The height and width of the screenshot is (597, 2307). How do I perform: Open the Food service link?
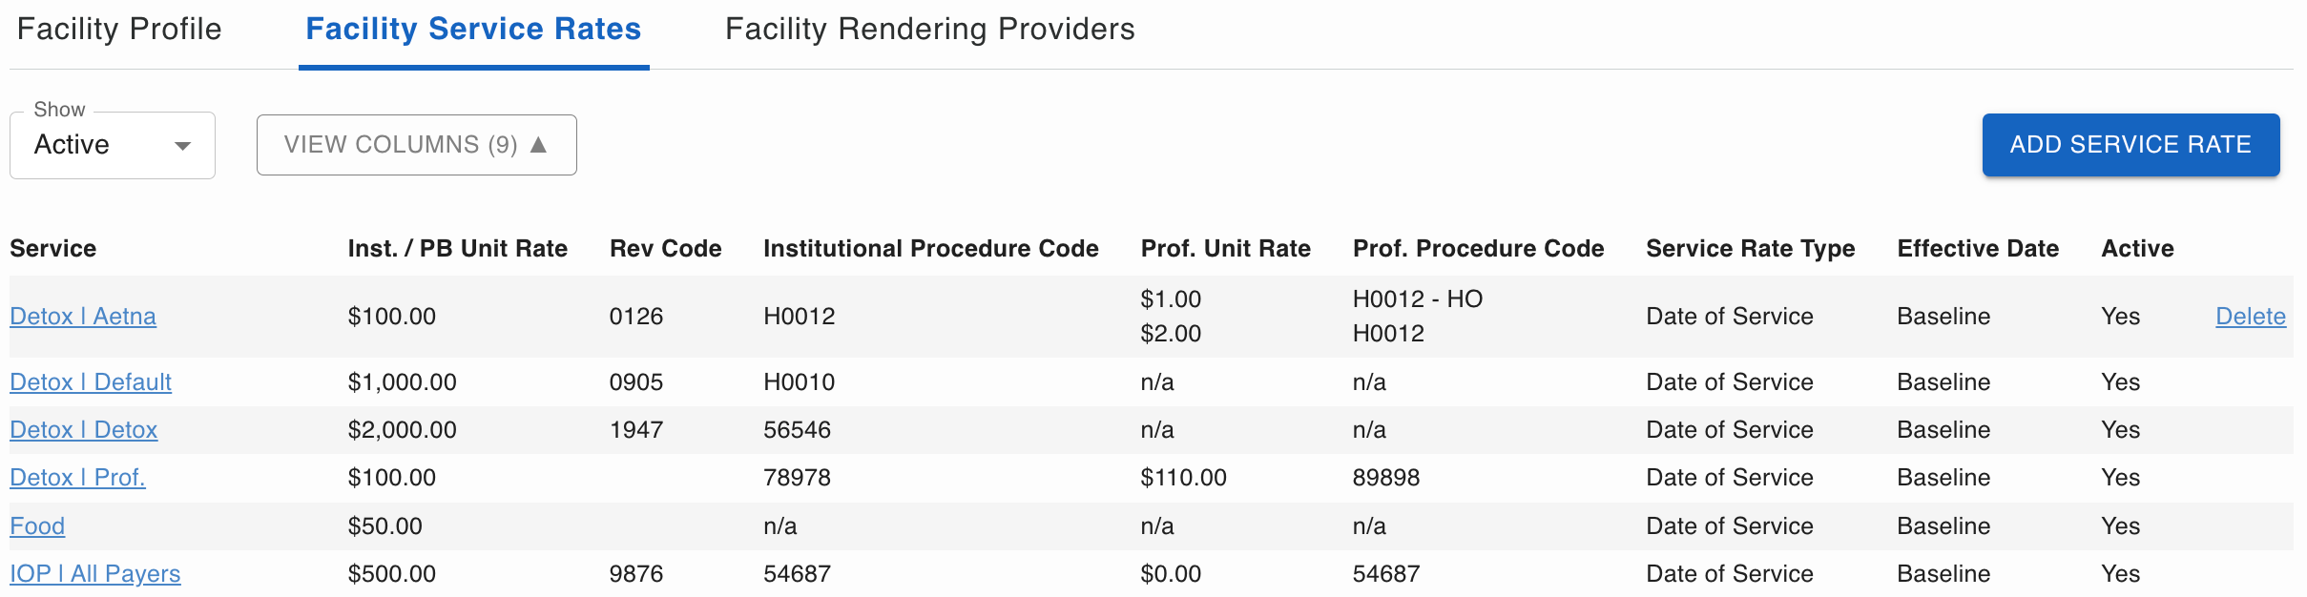(x=37, y=526)
